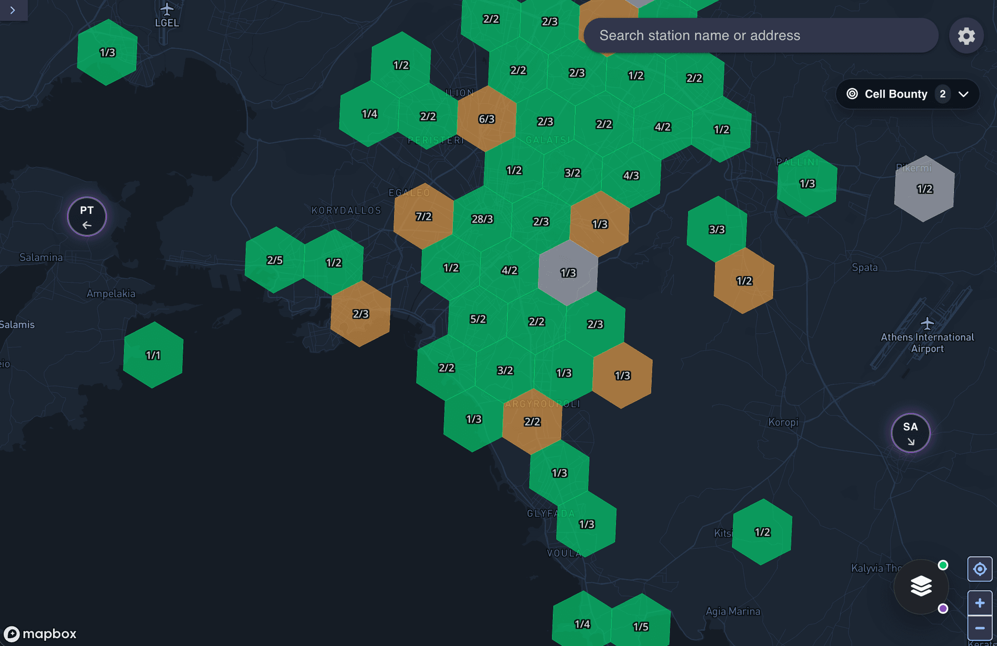Toggle the Cell Bounty filter pill off

pos(896,94)
